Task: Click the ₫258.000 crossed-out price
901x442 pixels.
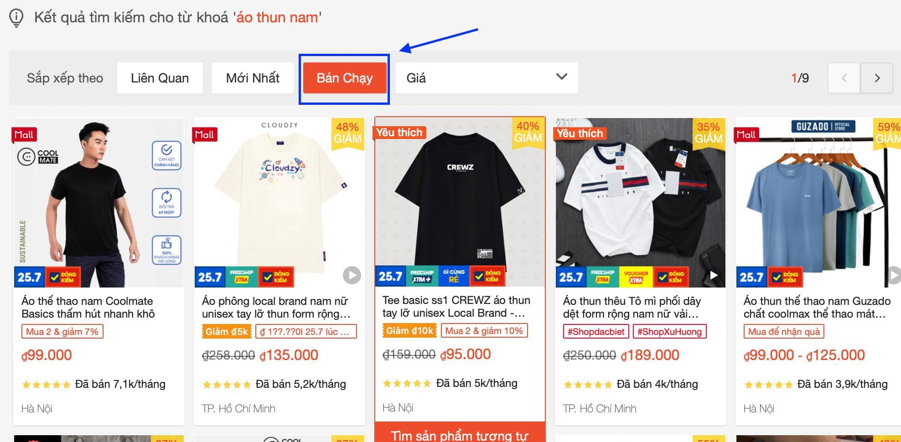Action: pos(228,355)
